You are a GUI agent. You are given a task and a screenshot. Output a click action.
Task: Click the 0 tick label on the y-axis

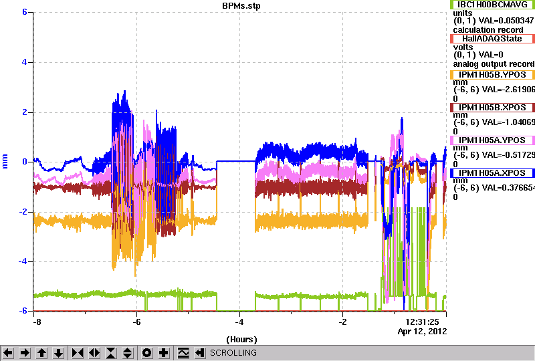click(25, 162)
